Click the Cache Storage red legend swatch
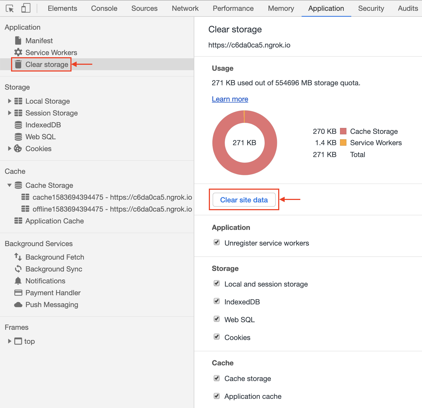The height and width of the screenshot is (408, 422). (343, 131)
